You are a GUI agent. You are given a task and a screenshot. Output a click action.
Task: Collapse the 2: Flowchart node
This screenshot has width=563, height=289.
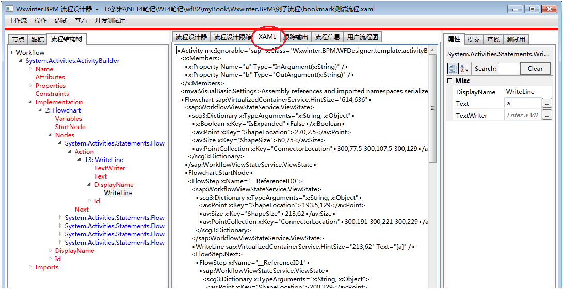coord(40,110)
